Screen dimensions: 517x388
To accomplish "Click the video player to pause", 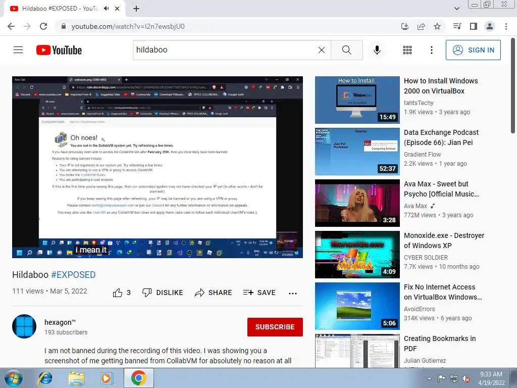I will [158, 167].
